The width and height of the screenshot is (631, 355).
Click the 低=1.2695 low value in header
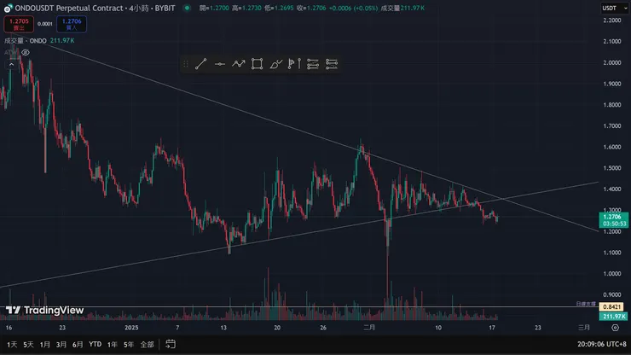(279, 8)
